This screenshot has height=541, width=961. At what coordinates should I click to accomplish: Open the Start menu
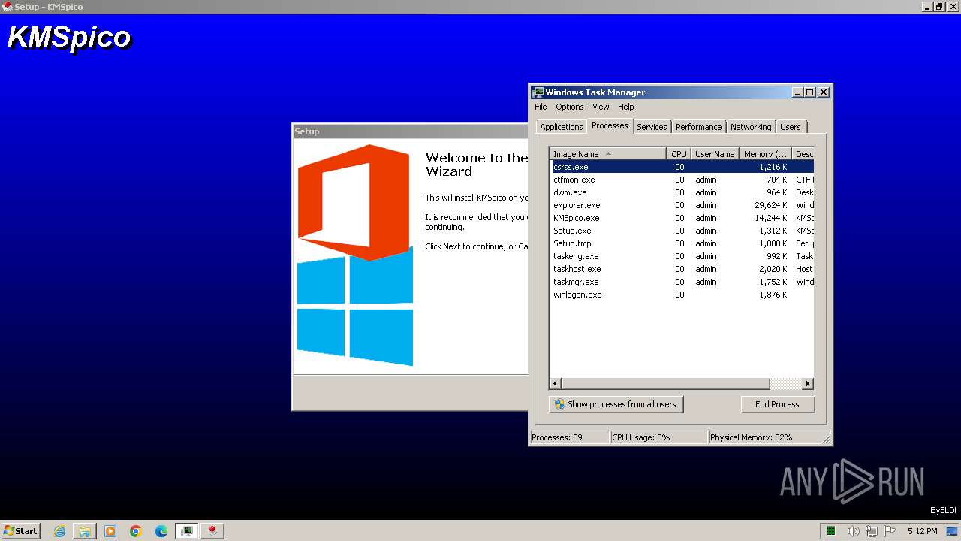[x=20, y=531]
